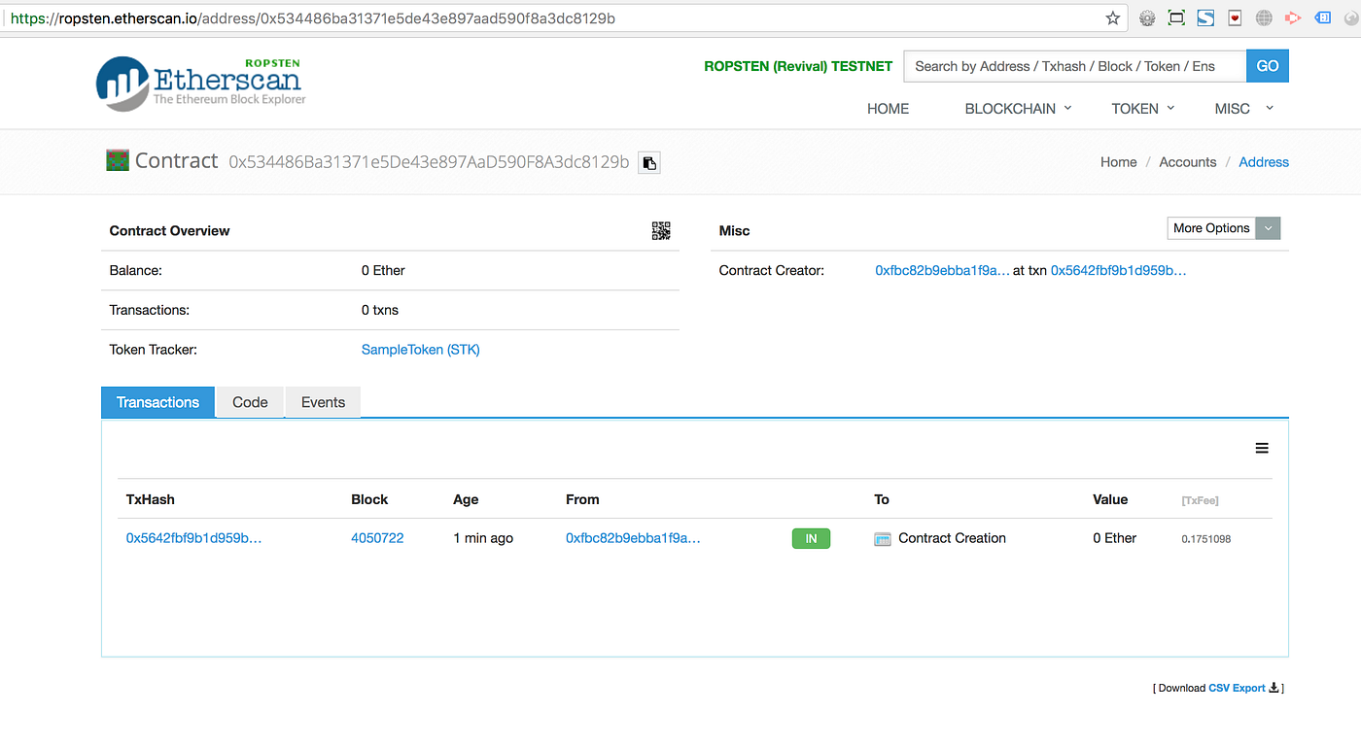This screenshot has width=1361, height=747.
Task: Expand the MISC menu
Action: 1243,109
